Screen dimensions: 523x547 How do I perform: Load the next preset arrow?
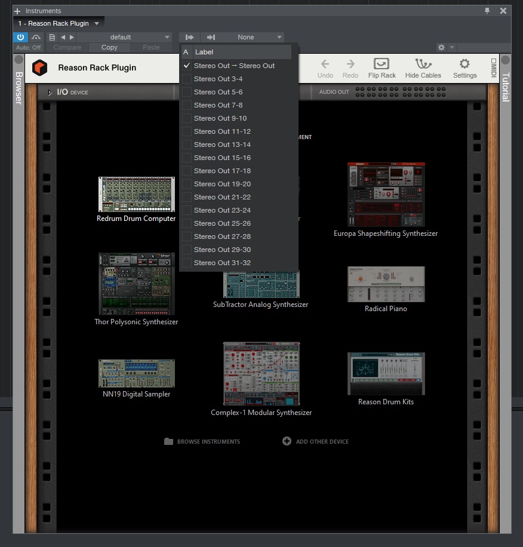72,37
